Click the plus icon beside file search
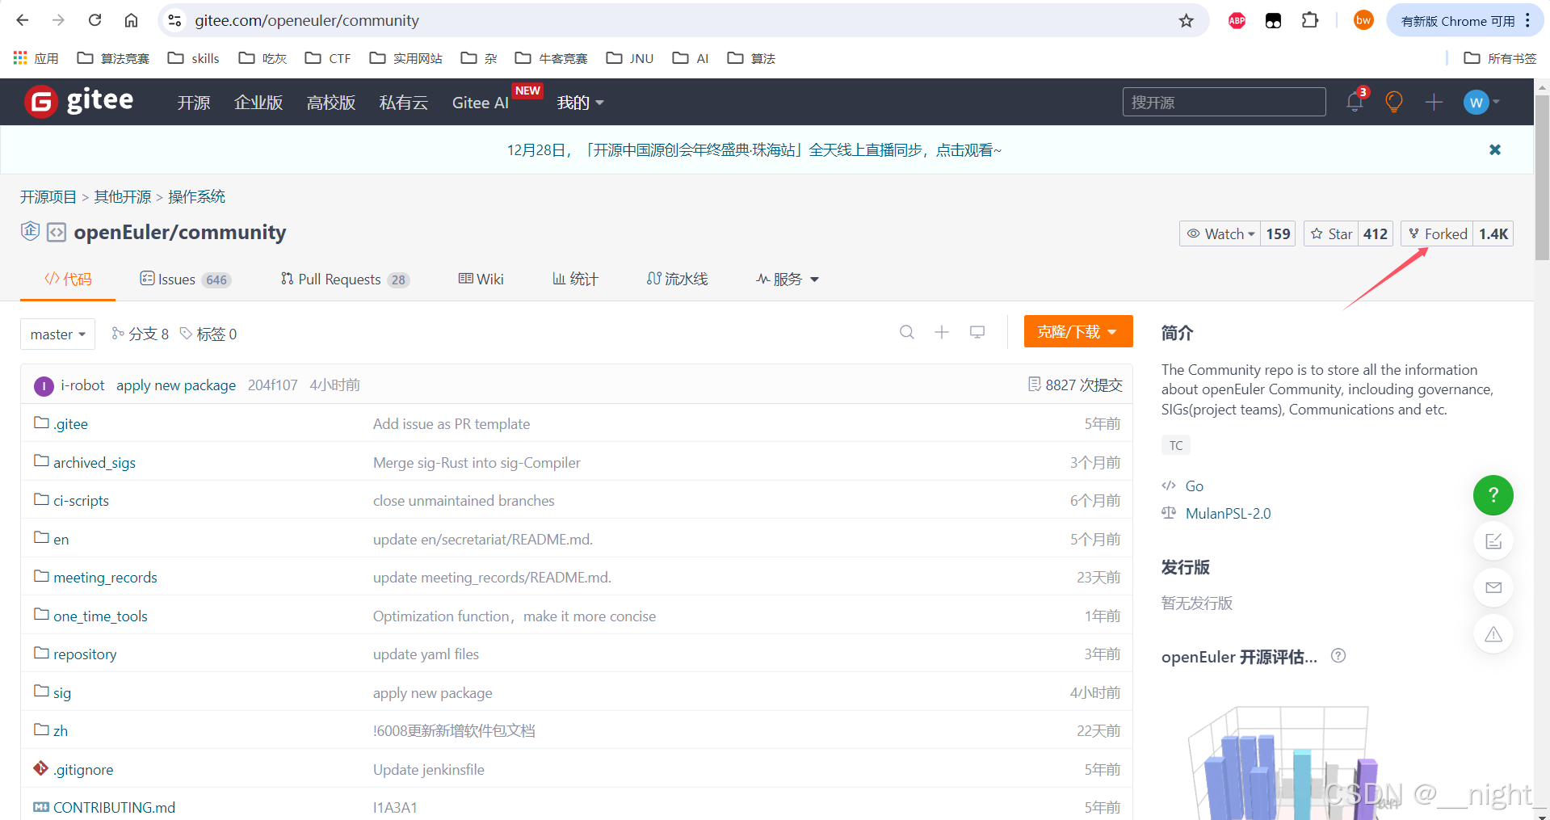The image size is (1550, 820). tap(942, 332)
